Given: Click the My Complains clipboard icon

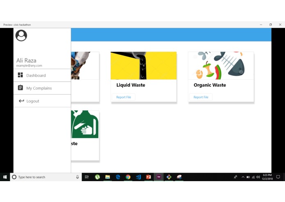Looking at the screenshot, I should point(21,88).
